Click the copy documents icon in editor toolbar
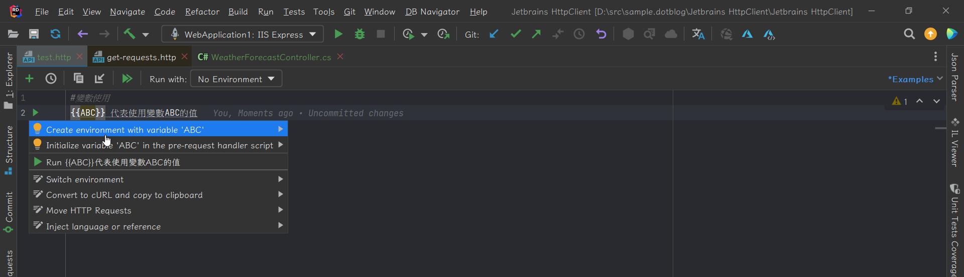This screenshot has height=277, width=964. [x=78, y=79]
